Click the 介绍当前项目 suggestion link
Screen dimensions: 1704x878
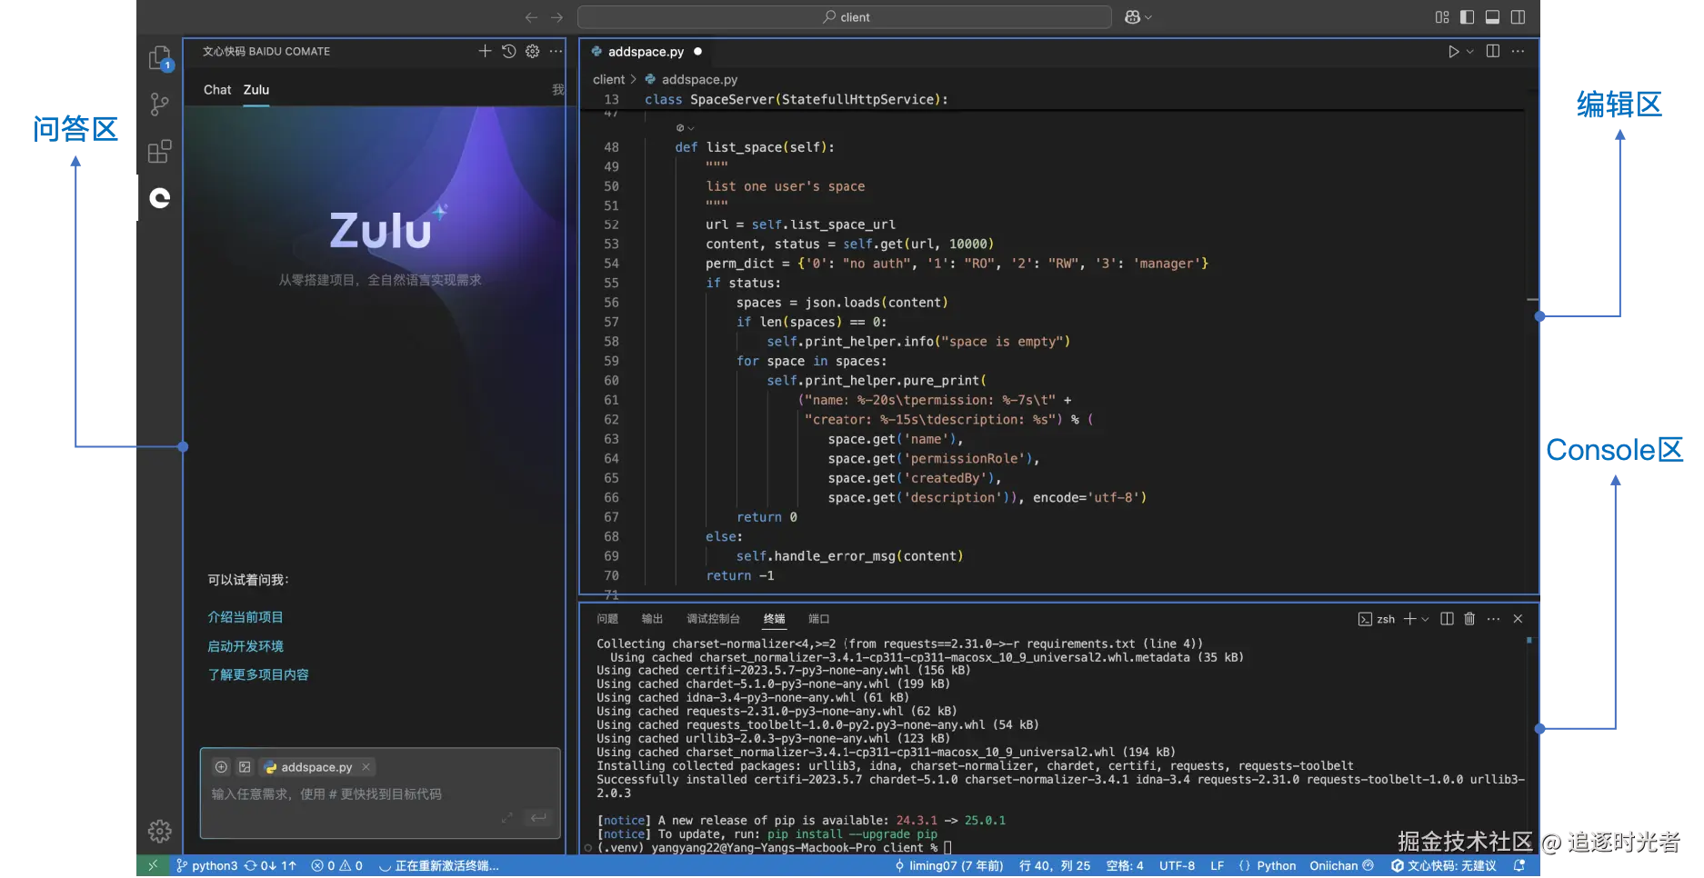pos(246,617)
